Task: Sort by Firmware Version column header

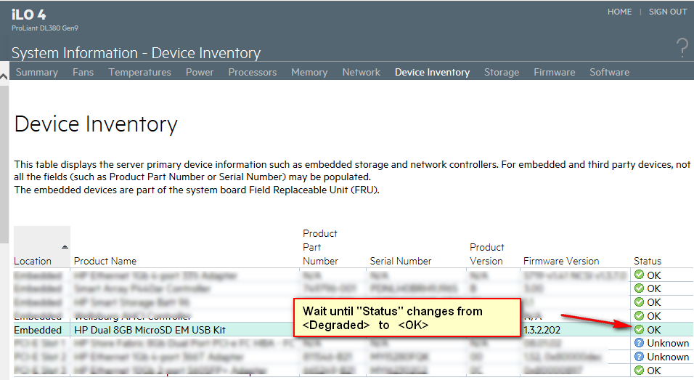Action: click(560, 261)
